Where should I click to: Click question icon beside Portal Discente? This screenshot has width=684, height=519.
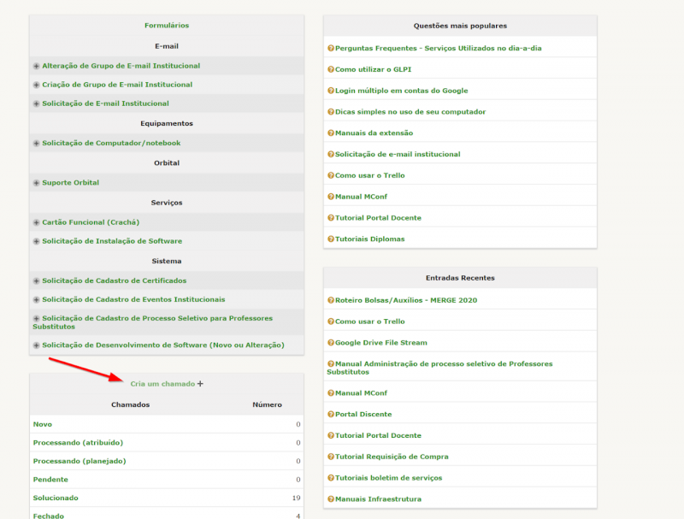tap(331, 415)
